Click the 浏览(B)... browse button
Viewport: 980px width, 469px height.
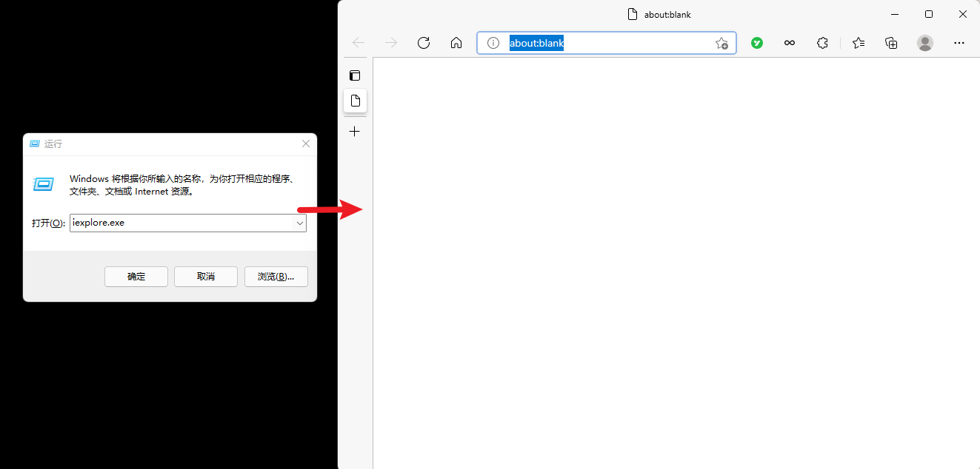[x=276, y=277]
